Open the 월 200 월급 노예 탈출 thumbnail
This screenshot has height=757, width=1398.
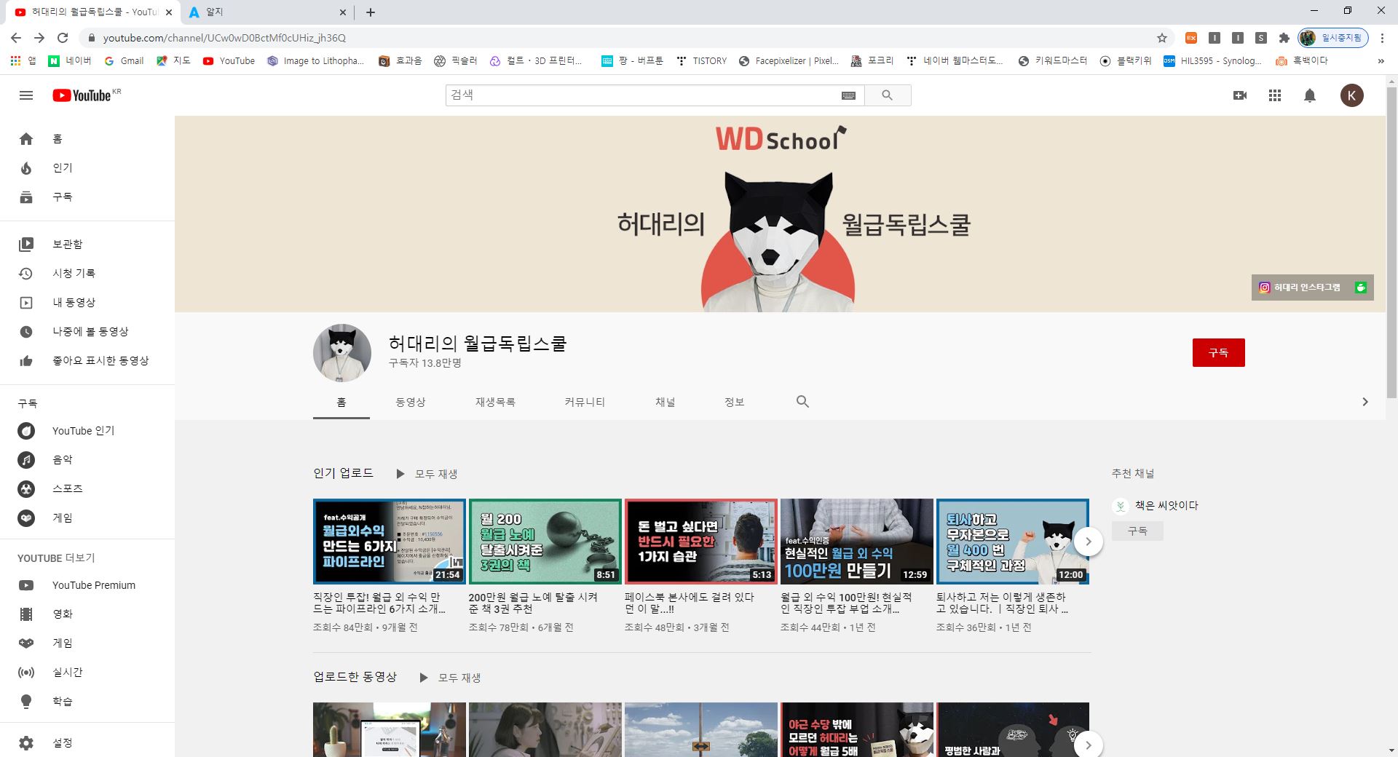coord(545,542)
